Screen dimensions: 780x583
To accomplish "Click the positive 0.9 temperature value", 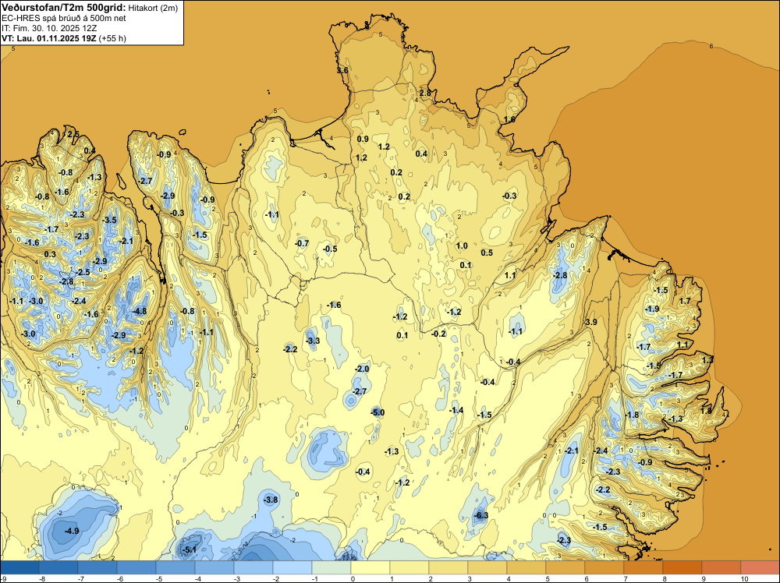I will [363, 139].
